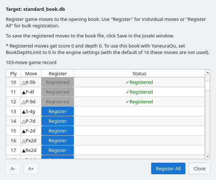Click ply number 13 cell
The image size is (216, 180).
pyautogui.click(x=13, y=111)
